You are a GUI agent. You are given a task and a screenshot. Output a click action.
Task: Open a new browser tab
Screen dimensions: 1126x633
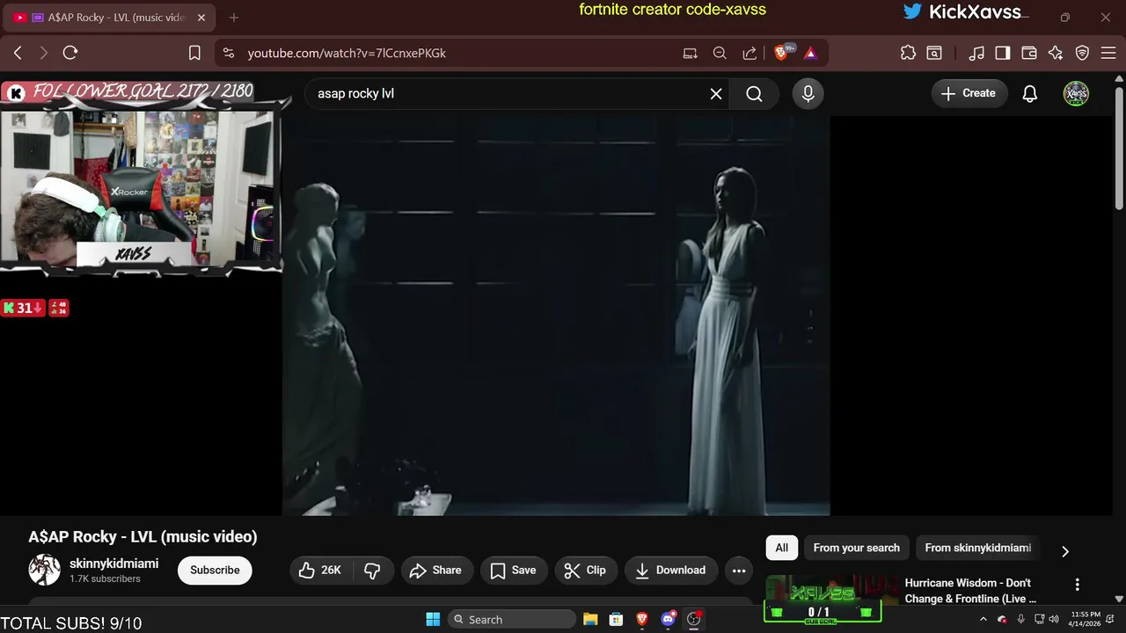click(233, 18)
